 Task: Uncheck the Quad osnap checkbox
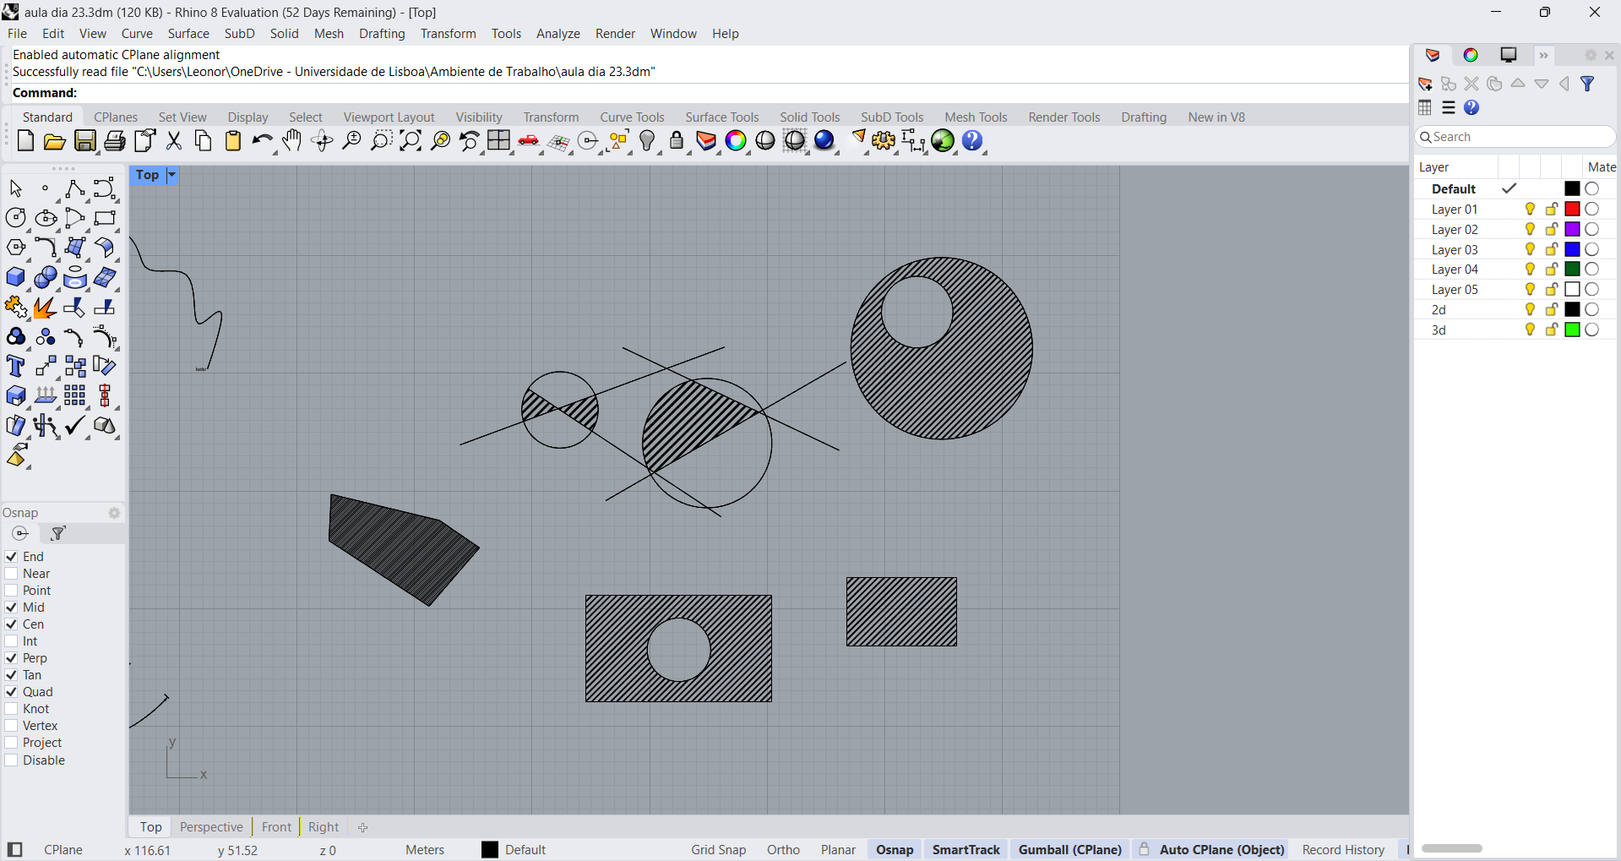click(12, 692)
